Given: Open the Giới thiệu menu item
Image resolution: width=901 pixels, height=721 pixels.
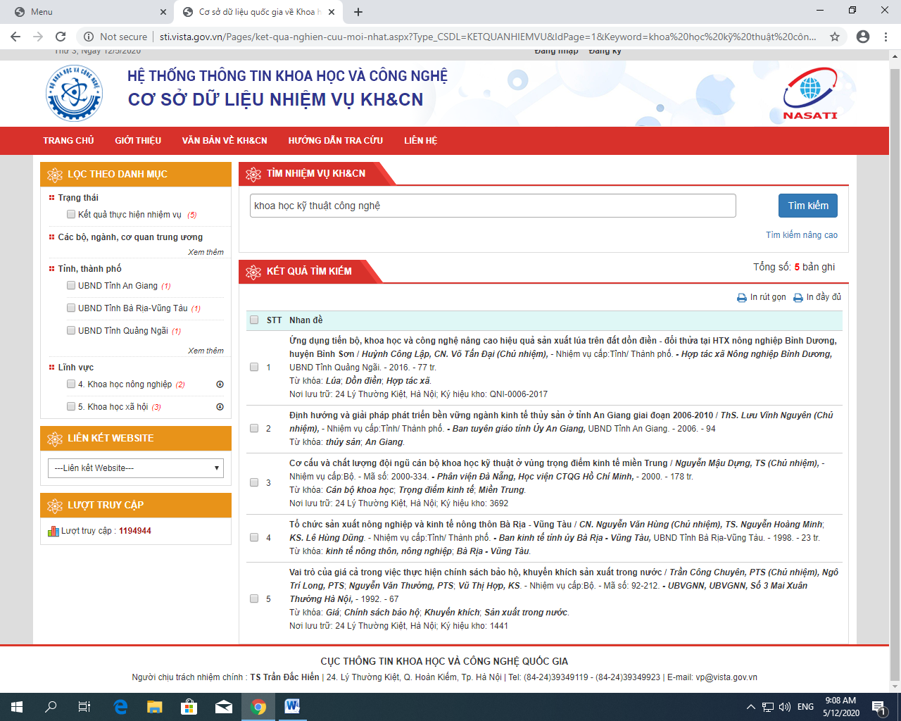Looking at the screenshot, I should [138, 141].
